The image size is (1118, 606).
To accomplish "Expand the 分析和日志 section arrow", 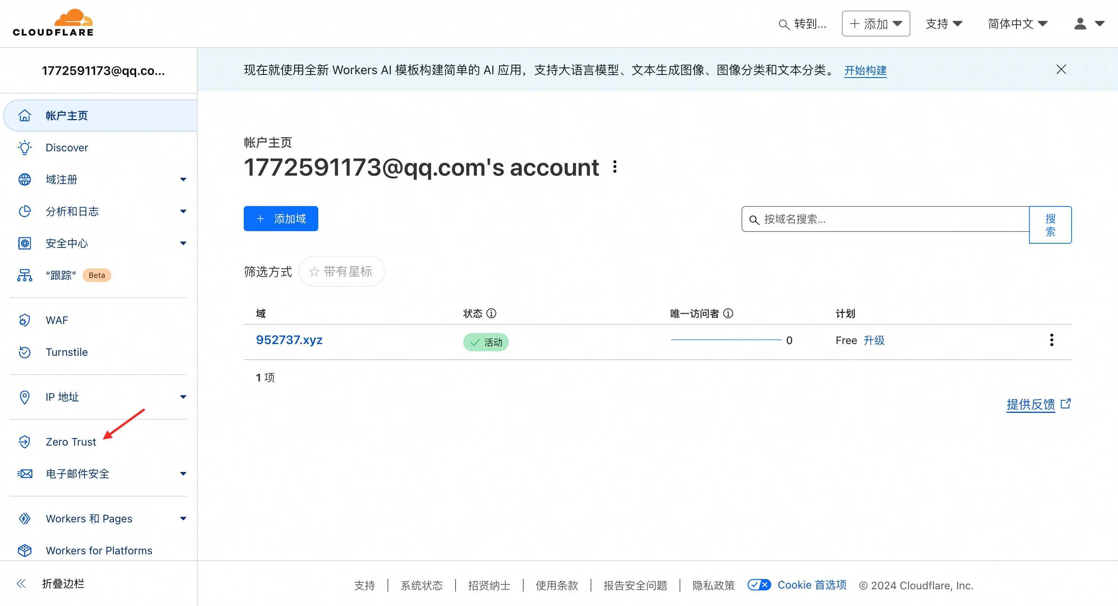I will tap(183, 212).
